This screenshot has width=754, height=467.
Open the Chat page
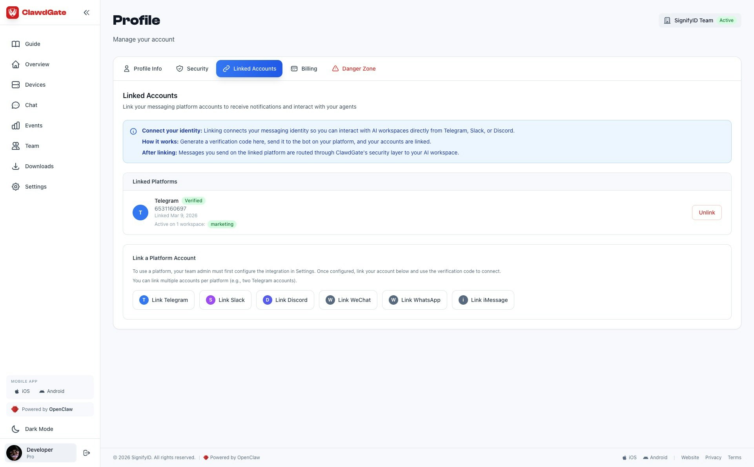pos(31,105)
